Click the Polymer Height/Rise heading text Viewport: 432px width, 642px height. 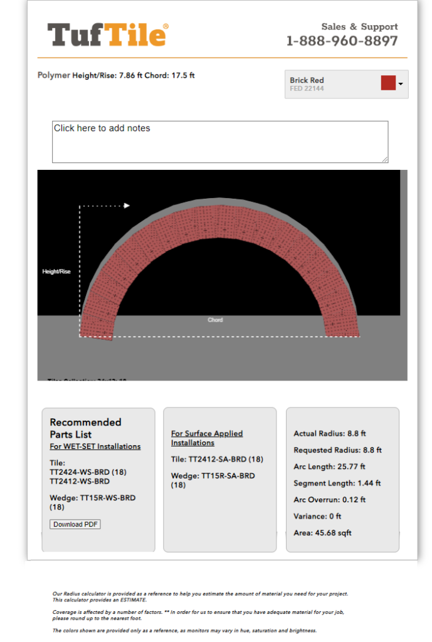point(116,75)
